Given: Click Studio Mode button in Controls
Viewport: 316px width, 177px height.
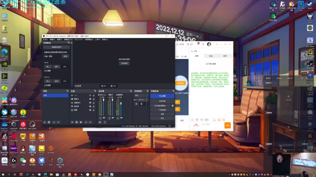Looking at the screenshot, I should (x=162, y=110).
